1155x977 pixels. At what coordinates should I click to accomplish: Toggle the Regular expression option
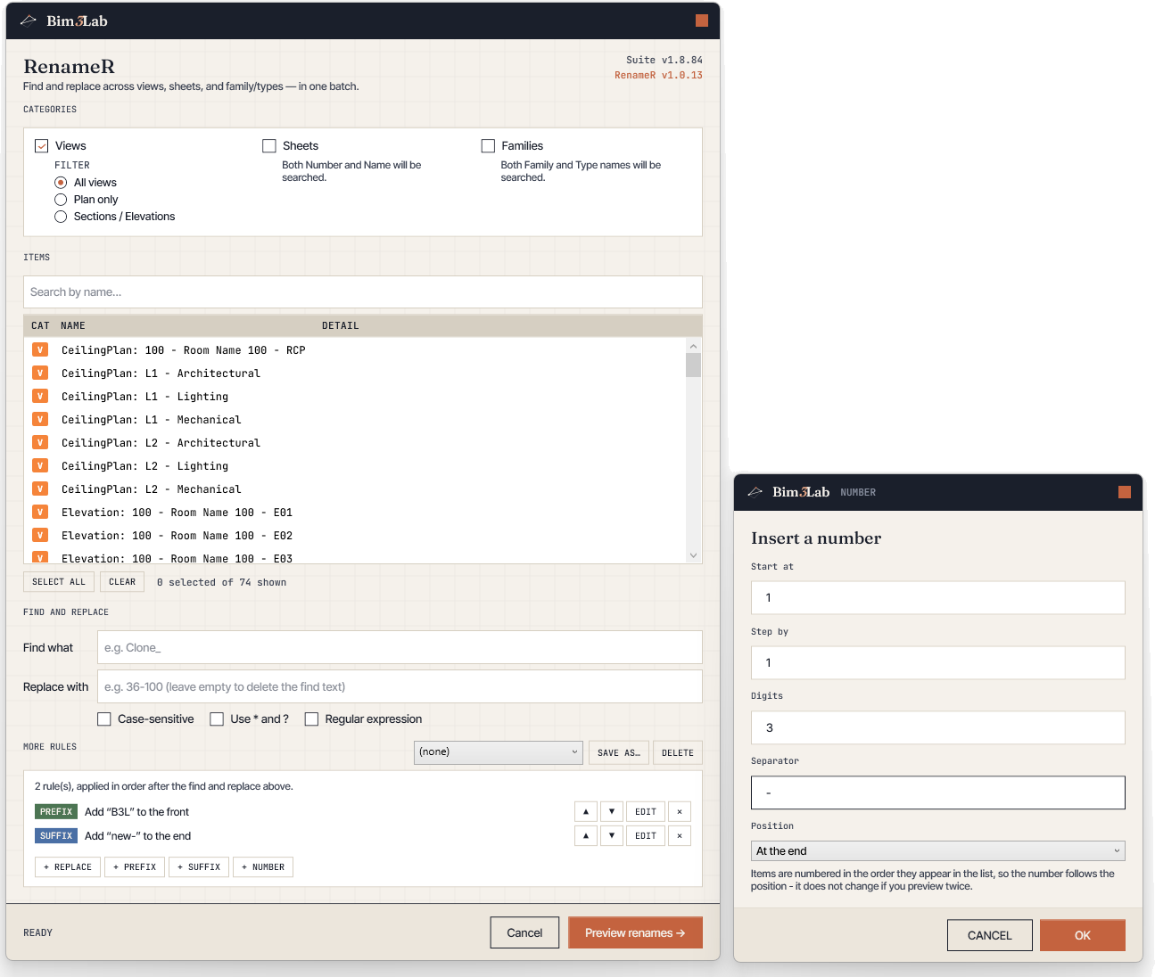[311, 719]
